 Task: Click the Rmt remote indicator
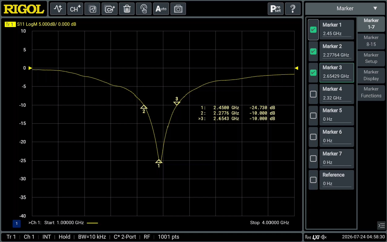pyautogui.click(x=308, y=237)
